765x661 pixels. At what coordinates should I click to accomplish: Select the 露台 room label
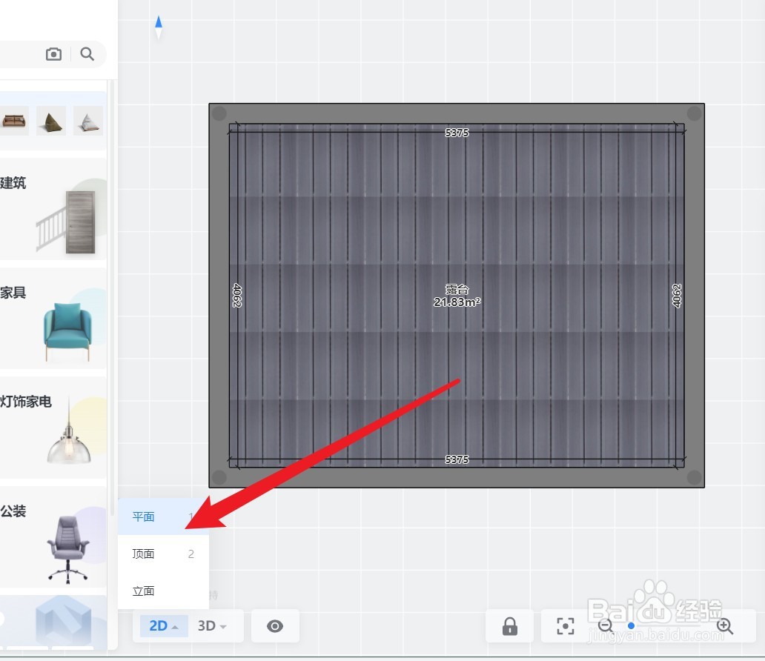tap(457, 289)
